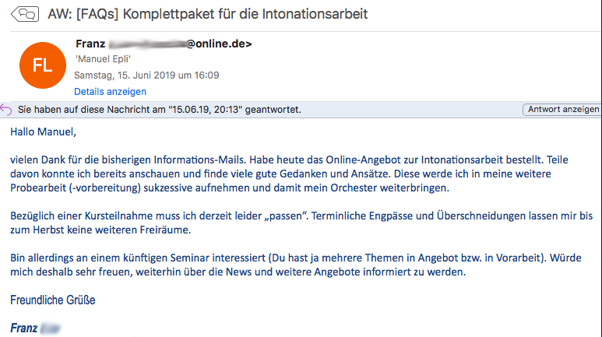Click the paragraph starting Bin allerdings
The height and width of the screenshot is (337, 602).
(296, 265)
